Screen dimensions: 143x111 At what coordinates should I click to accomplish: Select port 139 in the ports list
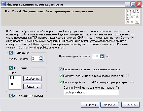12,78
